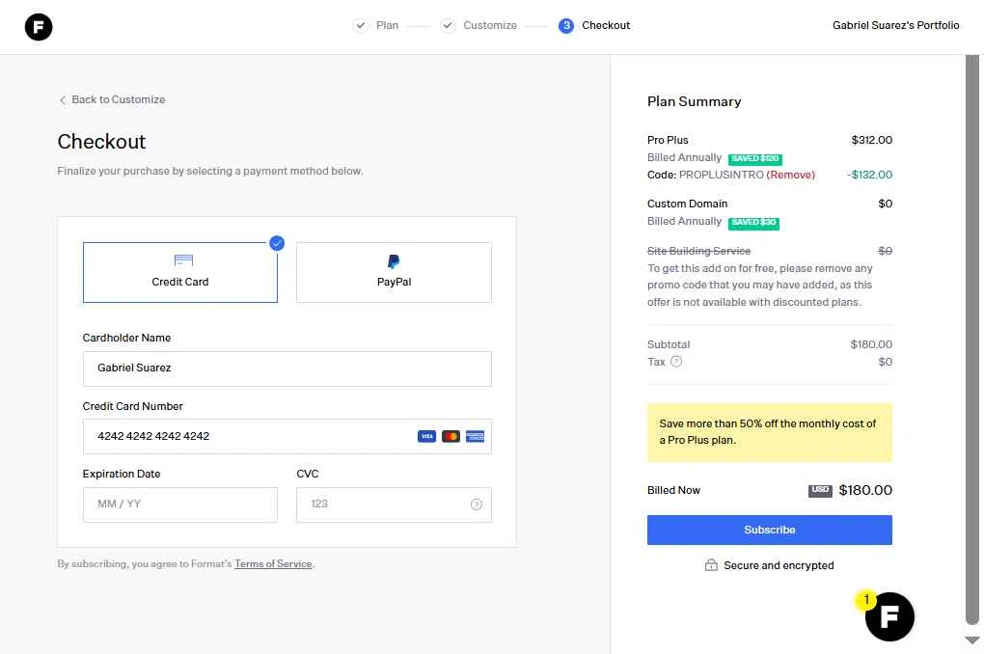Image resolution: width=984 pixels, height=654 pixels.
Task: Click the back chevron beside Back to Customize
Action: click(x=62, y=100)
